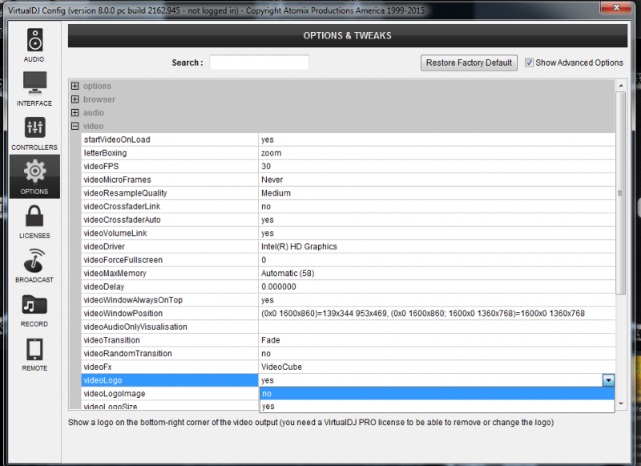Click the 'Fade' transition value
This screenshot has width=641, height=466.
click(270, 340)
